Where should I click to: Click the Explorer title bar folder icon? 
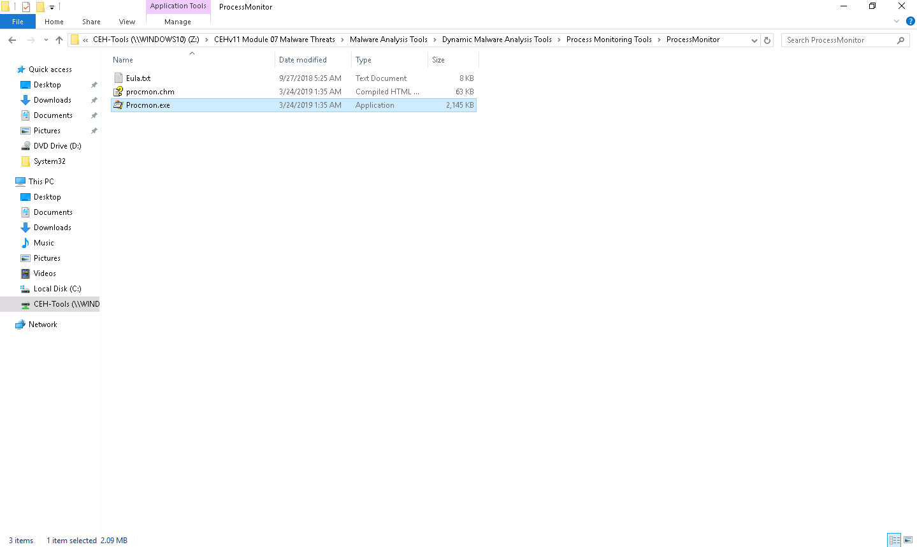(x=6, y=7)
